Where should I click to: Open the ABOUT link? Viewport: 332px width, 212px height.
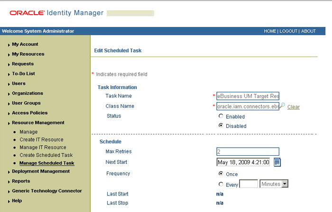pyautogui.click(x=308, y=31)
